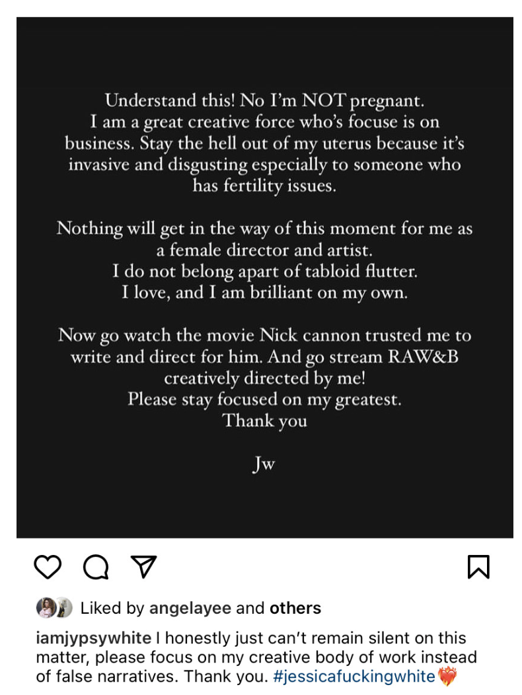
Task: Open the second liker's profile avatar
Action: (x=64, y=608)
